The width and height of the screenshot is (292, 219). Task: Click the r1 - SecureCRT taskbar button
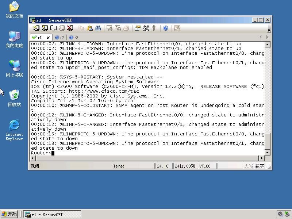click(52, 214)
